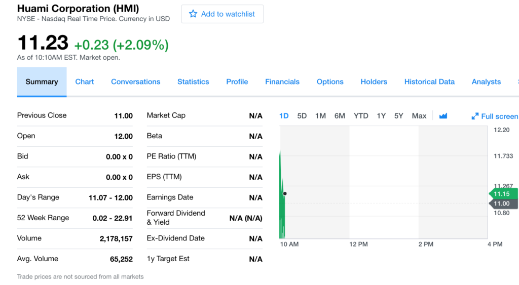Open the Chart tab
This screenshot has height=285, width=519.
(85, 82)
